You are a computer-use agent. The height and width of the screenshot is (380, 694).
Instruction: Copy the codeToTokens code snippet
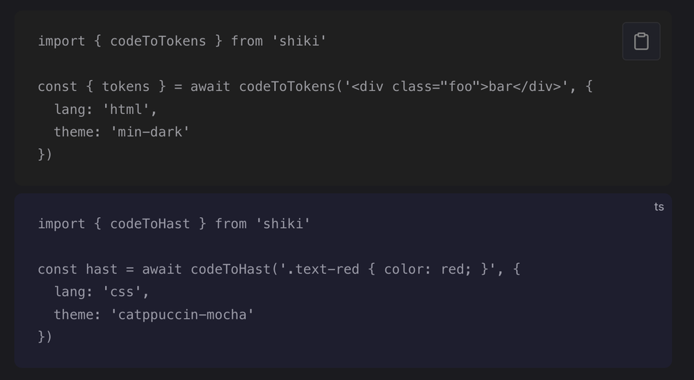640,41
